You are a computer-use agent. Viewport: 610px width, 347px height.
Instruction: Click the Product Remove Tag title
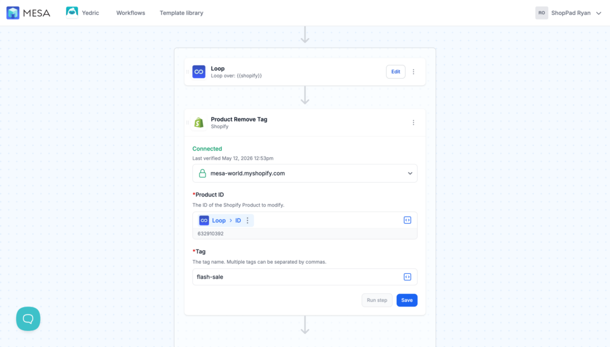pos(239,119)
